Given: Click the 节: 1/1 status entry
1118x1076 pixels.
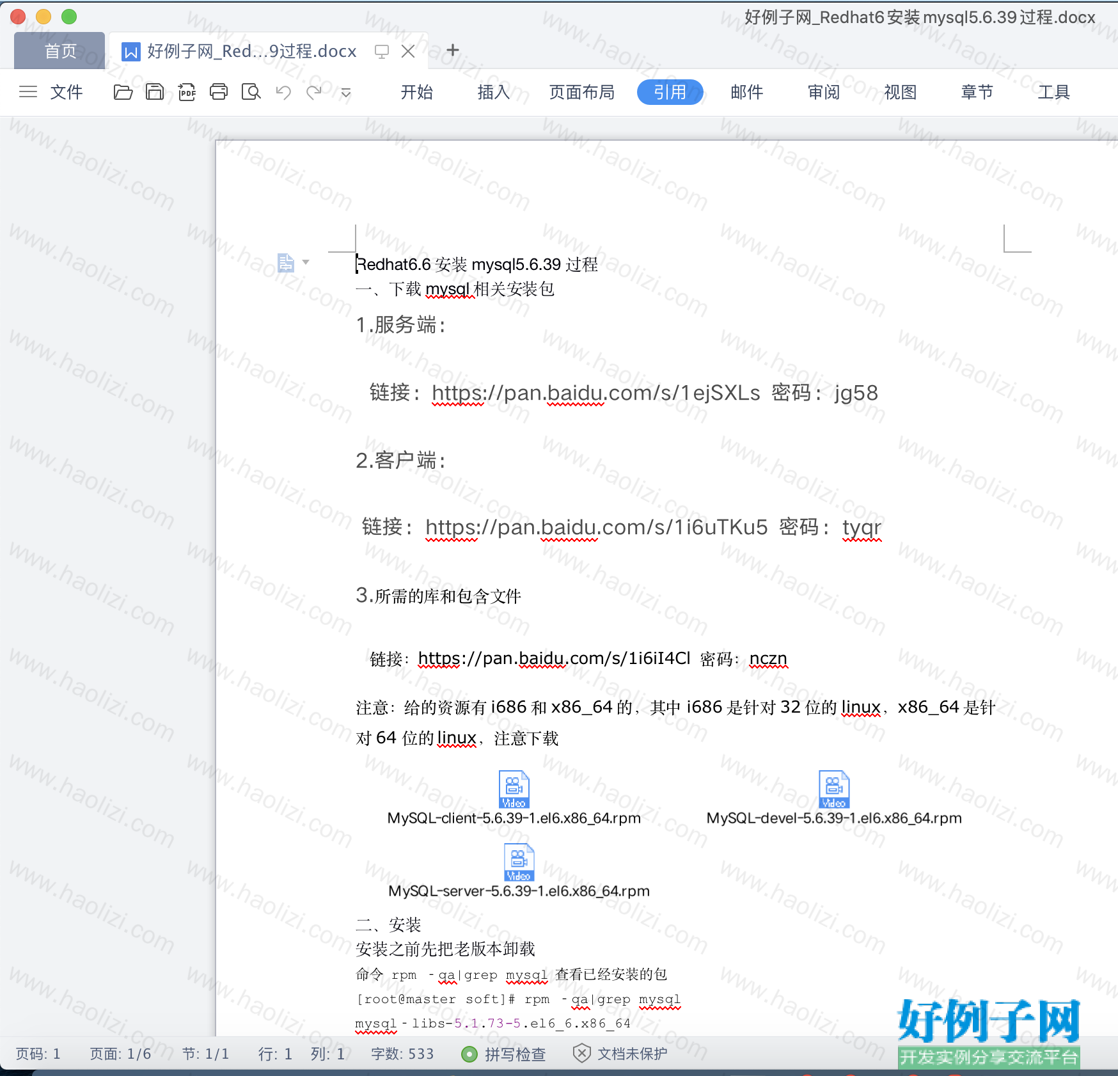Looking at the screenshot, I should point(205,1054).
